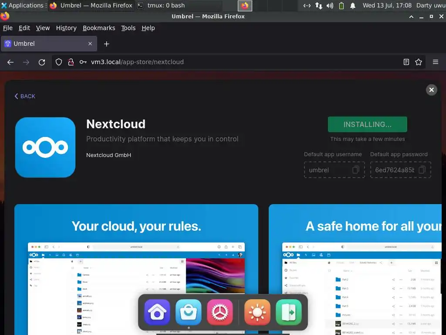
Task: Select the Umbrel browser tab
Action: coord(49,44)
